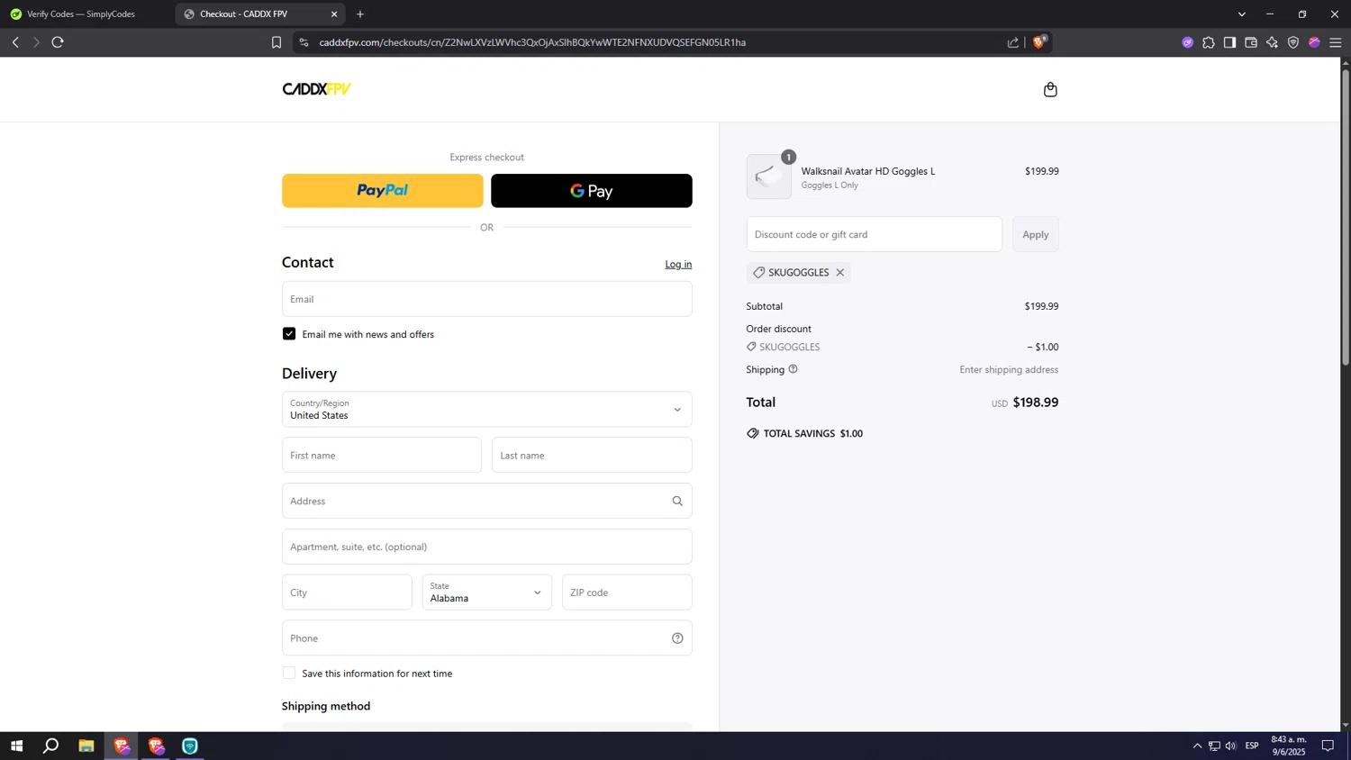Screen dimensions: 1351x760
Task: Open the Brave VPN shield icon
Action: point(1293,42)
